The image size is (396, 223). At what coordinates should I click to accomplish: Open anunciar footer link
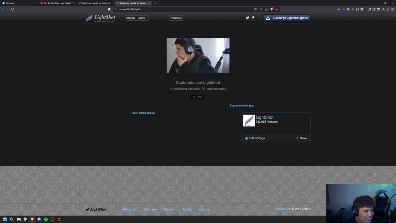pyautogui.click(x=204, y=209)
